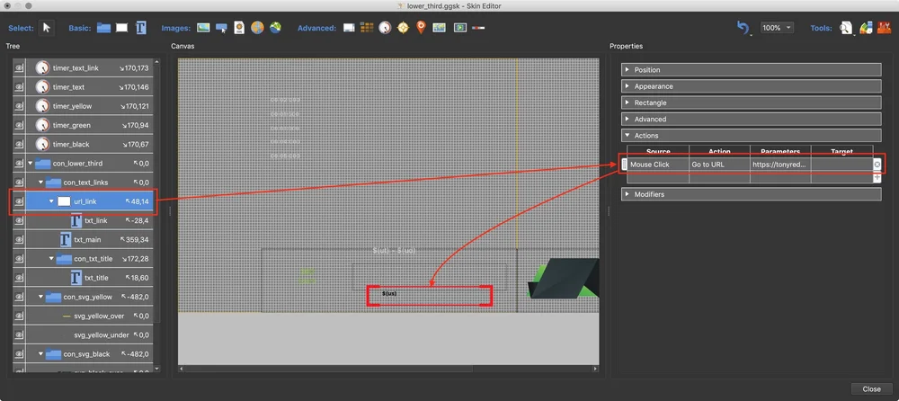Select the $(us) text element on canvas
899x401 pixels.
[x=389, y=294]
